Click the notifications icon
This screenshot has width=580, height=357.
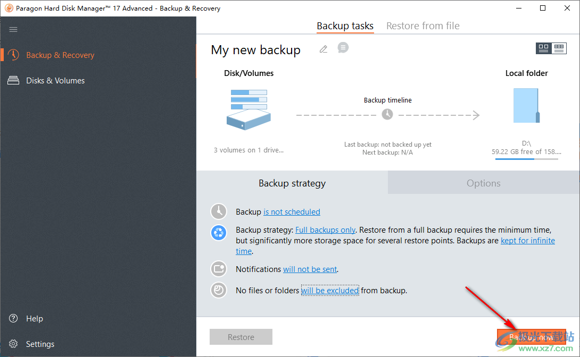219,269
